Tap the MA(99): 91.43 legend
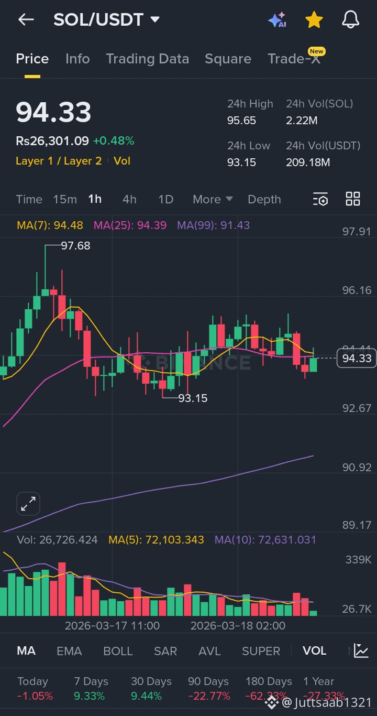The width and height of the screenshot is (377, 716). (214, 225)
